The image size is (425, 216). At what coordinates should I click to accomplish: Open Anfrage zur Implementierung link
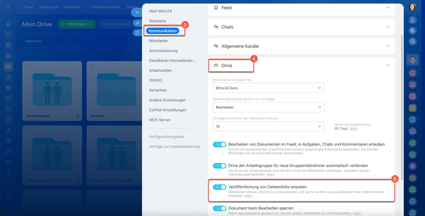pyautogui.click(x=174, y=147)
